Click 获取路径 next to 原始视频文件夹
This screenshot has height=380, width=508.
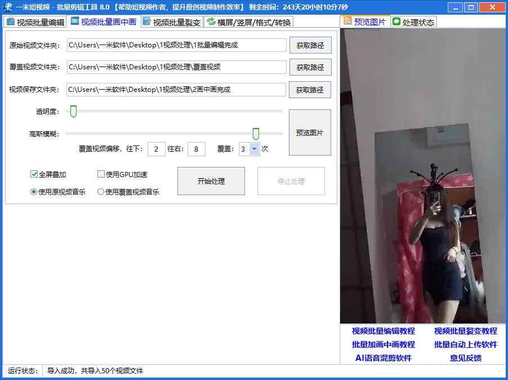click(x=310, y=45)
